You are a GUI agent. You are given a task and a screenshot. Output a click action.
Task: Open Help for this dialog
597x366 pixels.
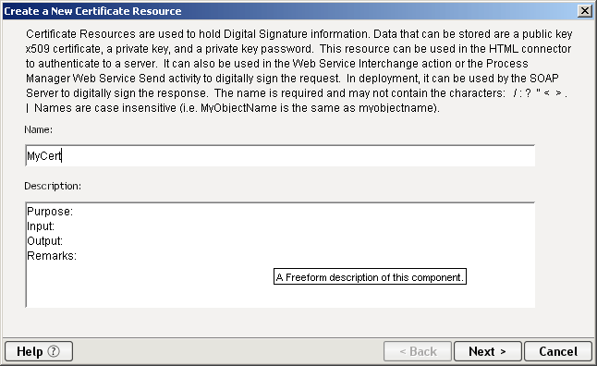39,351
